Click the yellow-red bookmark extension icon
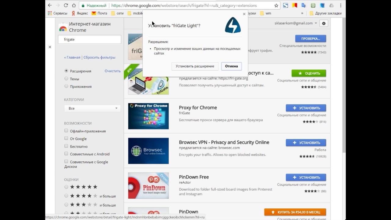The height and width of the screenshot is (220, 391). pos(294,5)
